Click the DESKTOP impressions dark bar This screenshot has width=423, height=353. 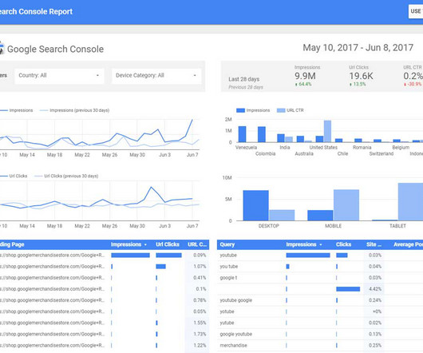coord(255,205)
